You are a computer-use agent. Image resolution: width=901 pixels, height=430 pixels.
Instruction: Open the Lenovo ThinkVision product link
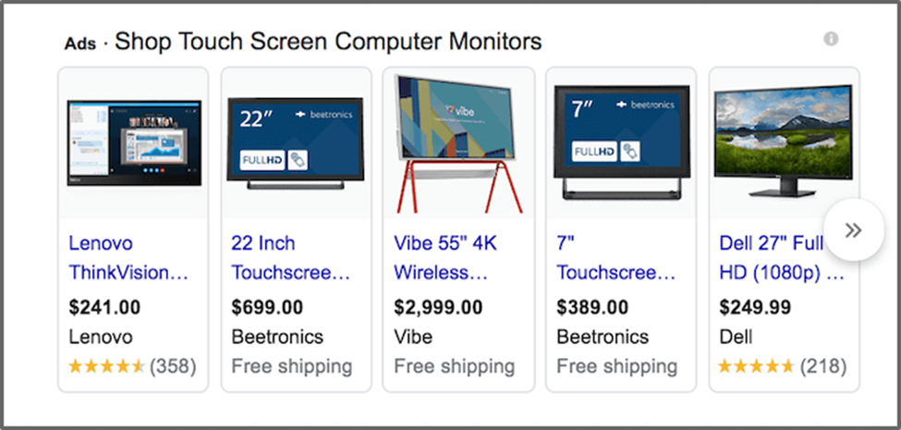click(x=128, y=258)
